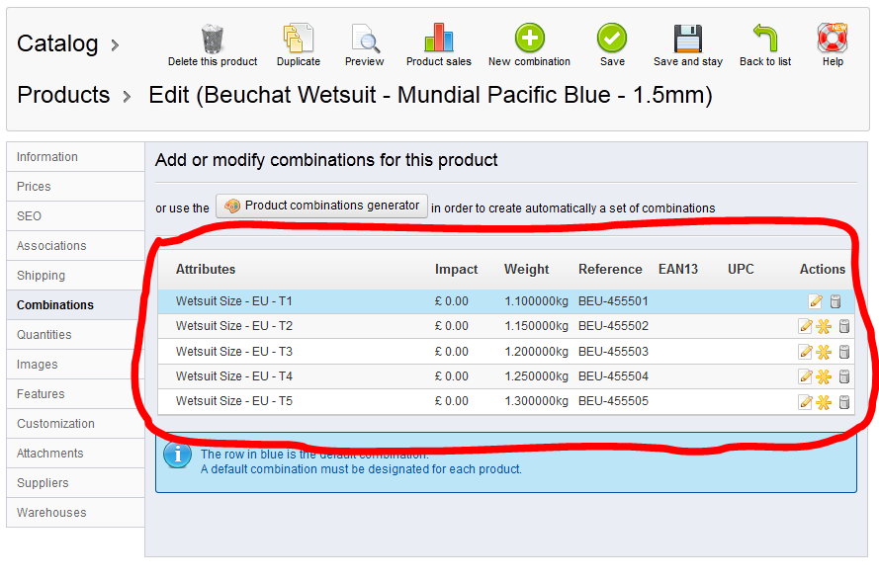
Task: Delete the Wetsuit Size EU T4 combination
Action: (x=844, y=376)
